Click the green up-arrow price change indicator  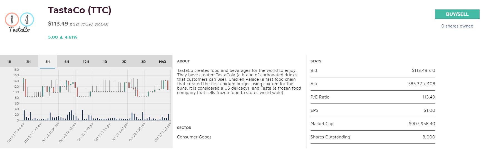point(61,37)
